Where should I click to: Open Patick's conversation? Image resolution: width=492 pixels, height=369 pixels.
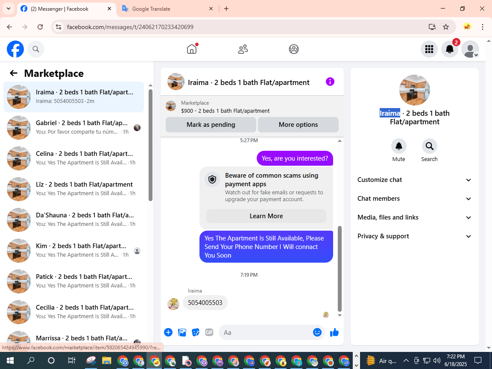[74, 281]
